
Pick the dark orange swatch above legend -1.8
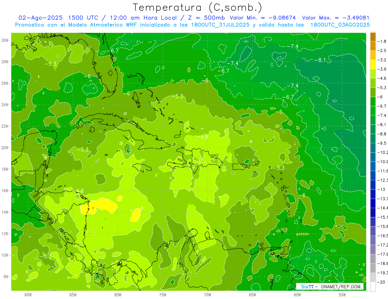pos(373,37)
